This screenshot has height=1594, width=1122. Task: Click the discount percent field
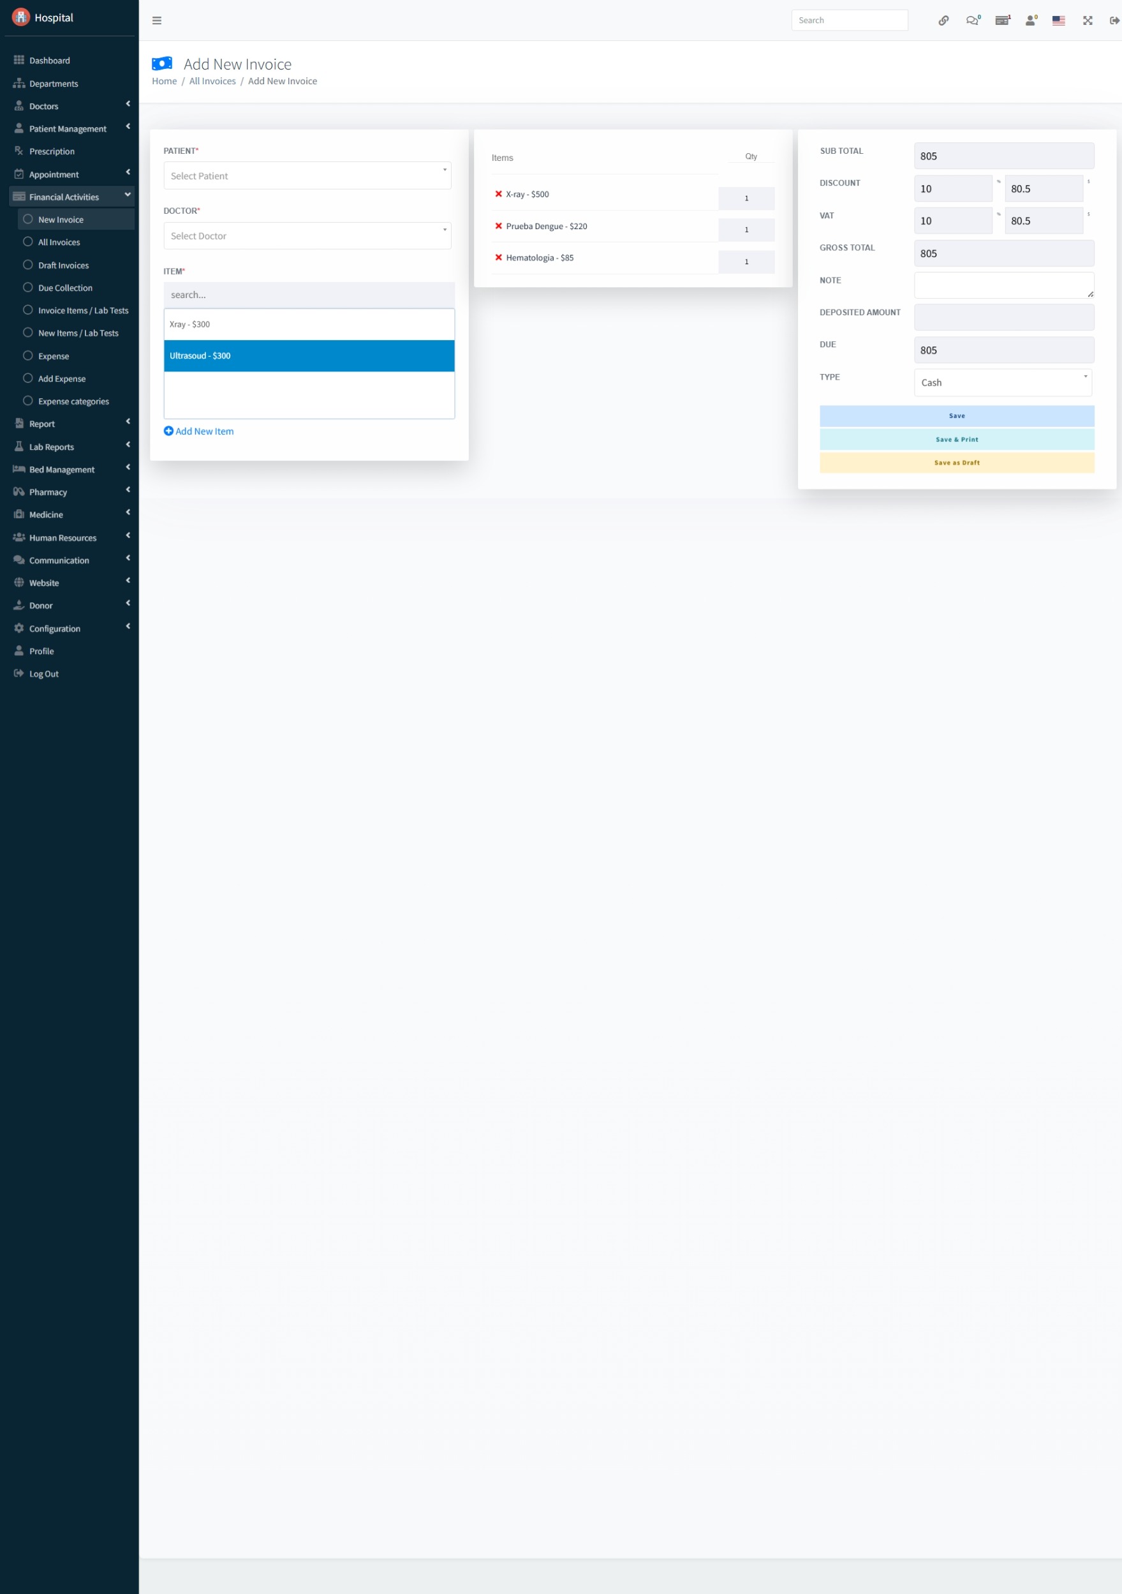point(953,189)
